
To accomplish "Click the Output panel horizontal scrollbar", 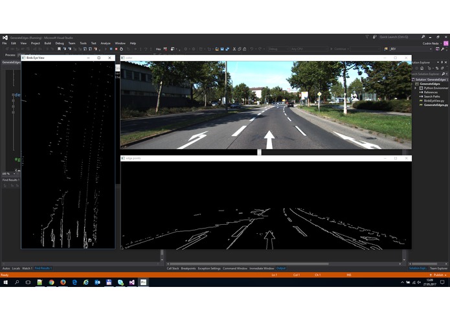I will tap(249, 264).
